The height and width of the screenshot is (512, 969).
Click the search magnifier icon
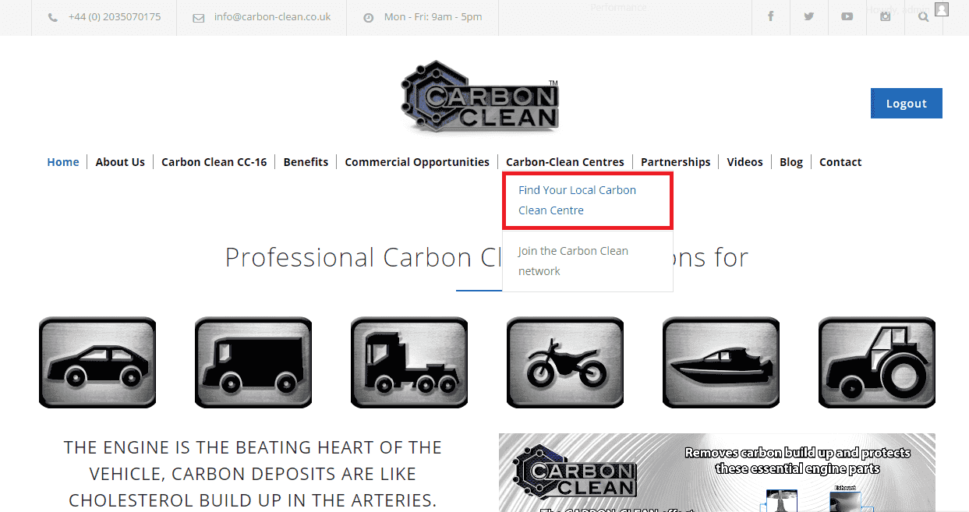point(923,16)
